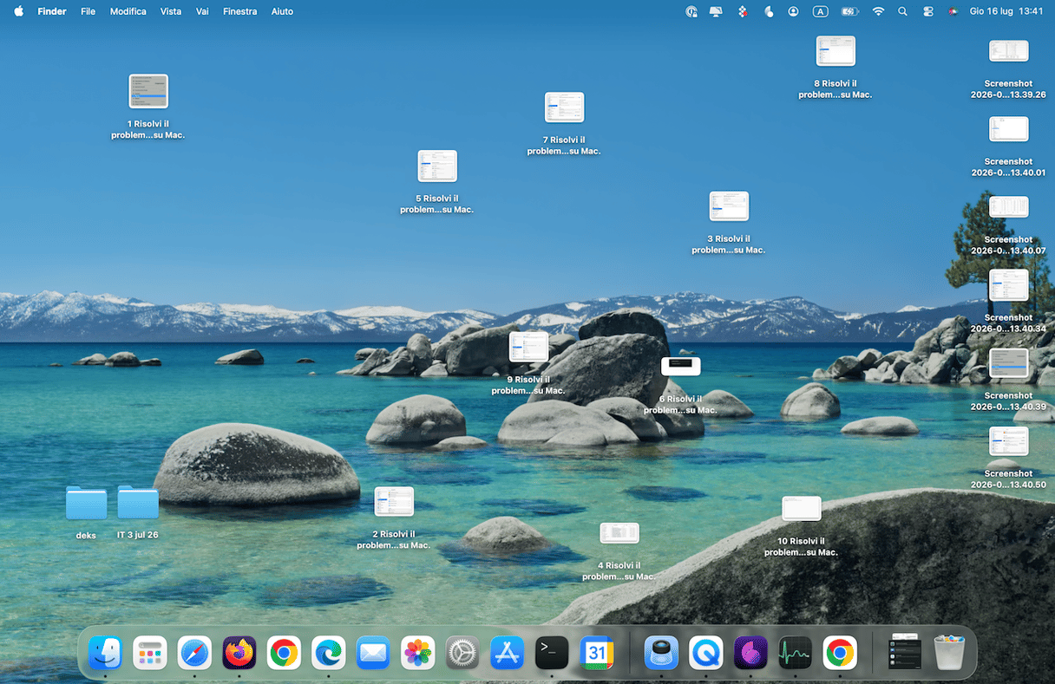Launch QuickTime Player from the Dock
This screenshot has height=684, width=1055.
click(706, 653)
